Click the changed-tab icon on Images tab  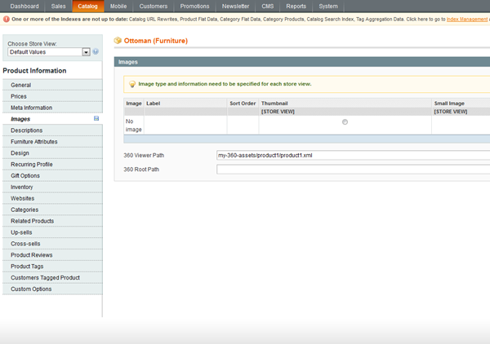[x=96, y=119]
